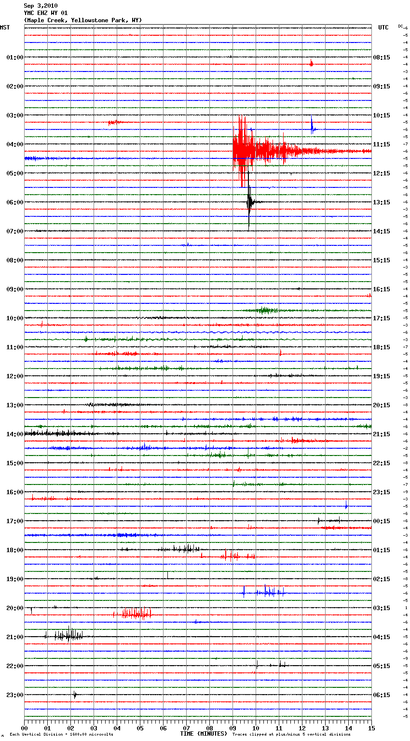Image resolution: width=410 pixels, height=741 pixels.
Task: Click the 15:15 UTC time label
Action: [x=382, y=260]
